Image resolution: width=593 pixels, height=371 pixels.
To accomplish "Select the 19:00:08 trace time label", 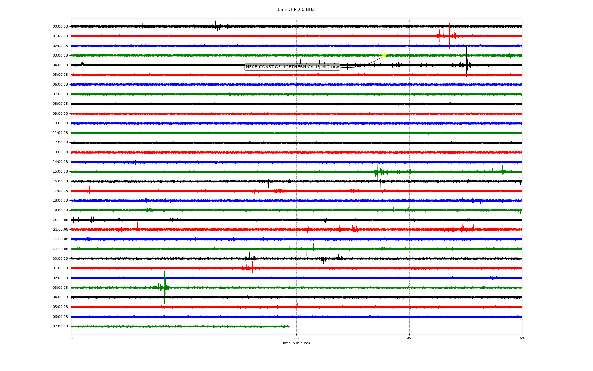I will (60, 211).
